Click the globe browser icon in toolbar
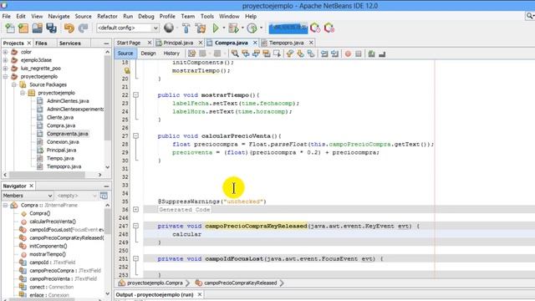The image size is (535, 301). coord(169,28)
